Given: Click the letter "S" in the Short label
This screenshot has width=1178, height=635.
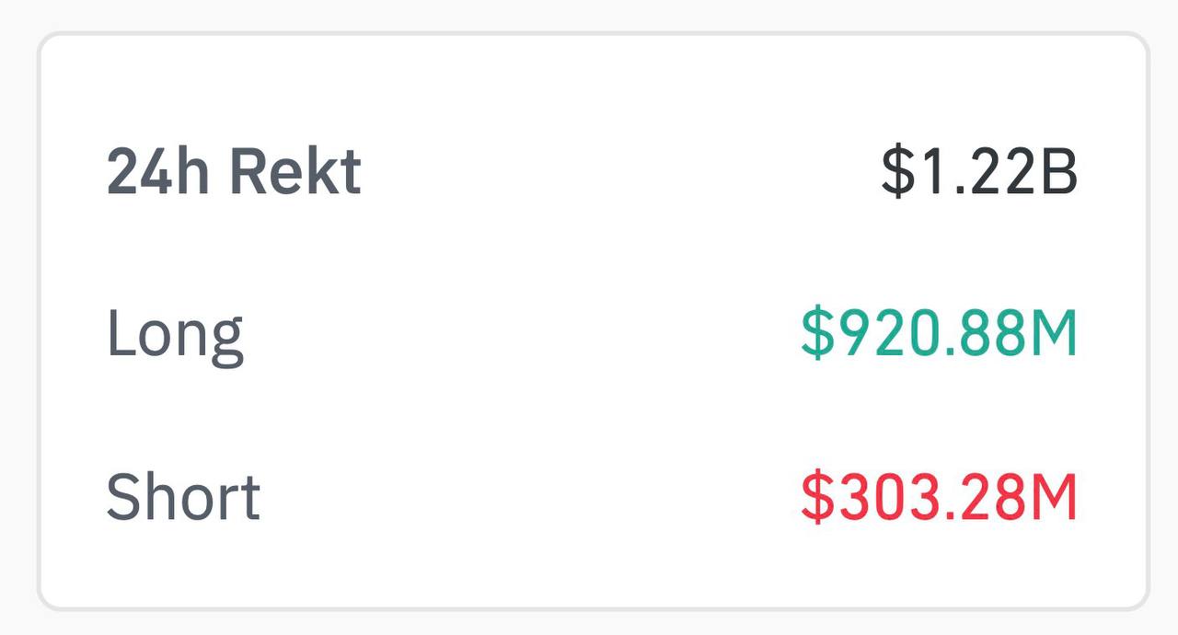Looking at the screenshot, I should pyautogui.click(x=122, y=497).
